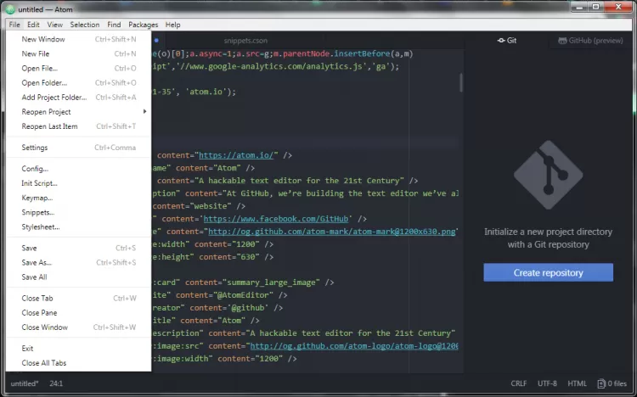Click 'Initialize a new project directory' text
This screenshot has width=637, height=397.
click(549, 232)
